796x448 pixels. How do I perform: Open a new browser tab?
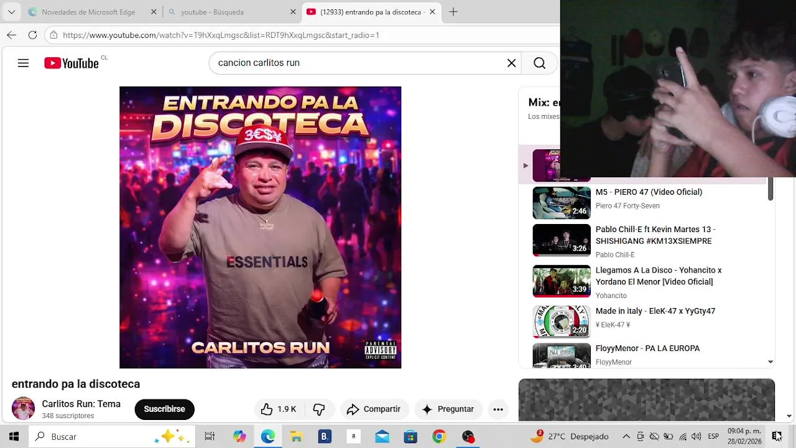click(x=453, y=12)
